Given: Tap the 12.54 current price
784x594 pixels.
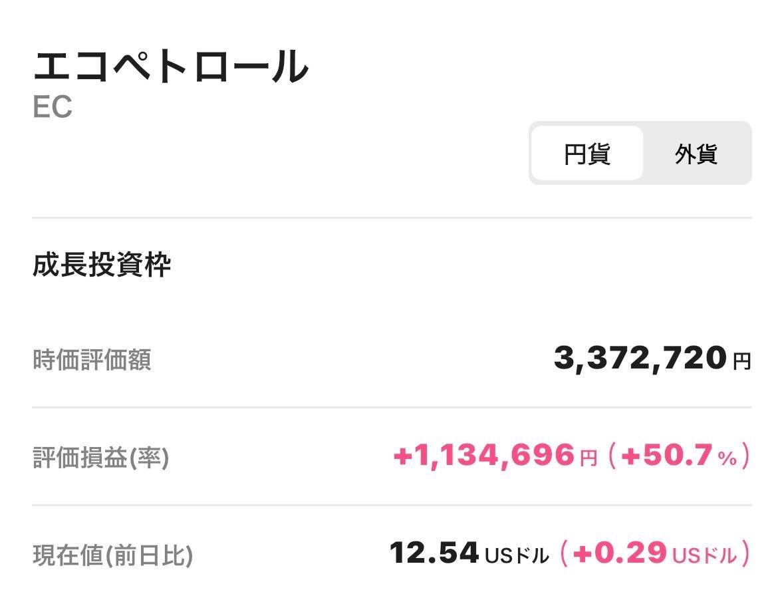Looking at the screenshot, I should [x=434, y=553].
